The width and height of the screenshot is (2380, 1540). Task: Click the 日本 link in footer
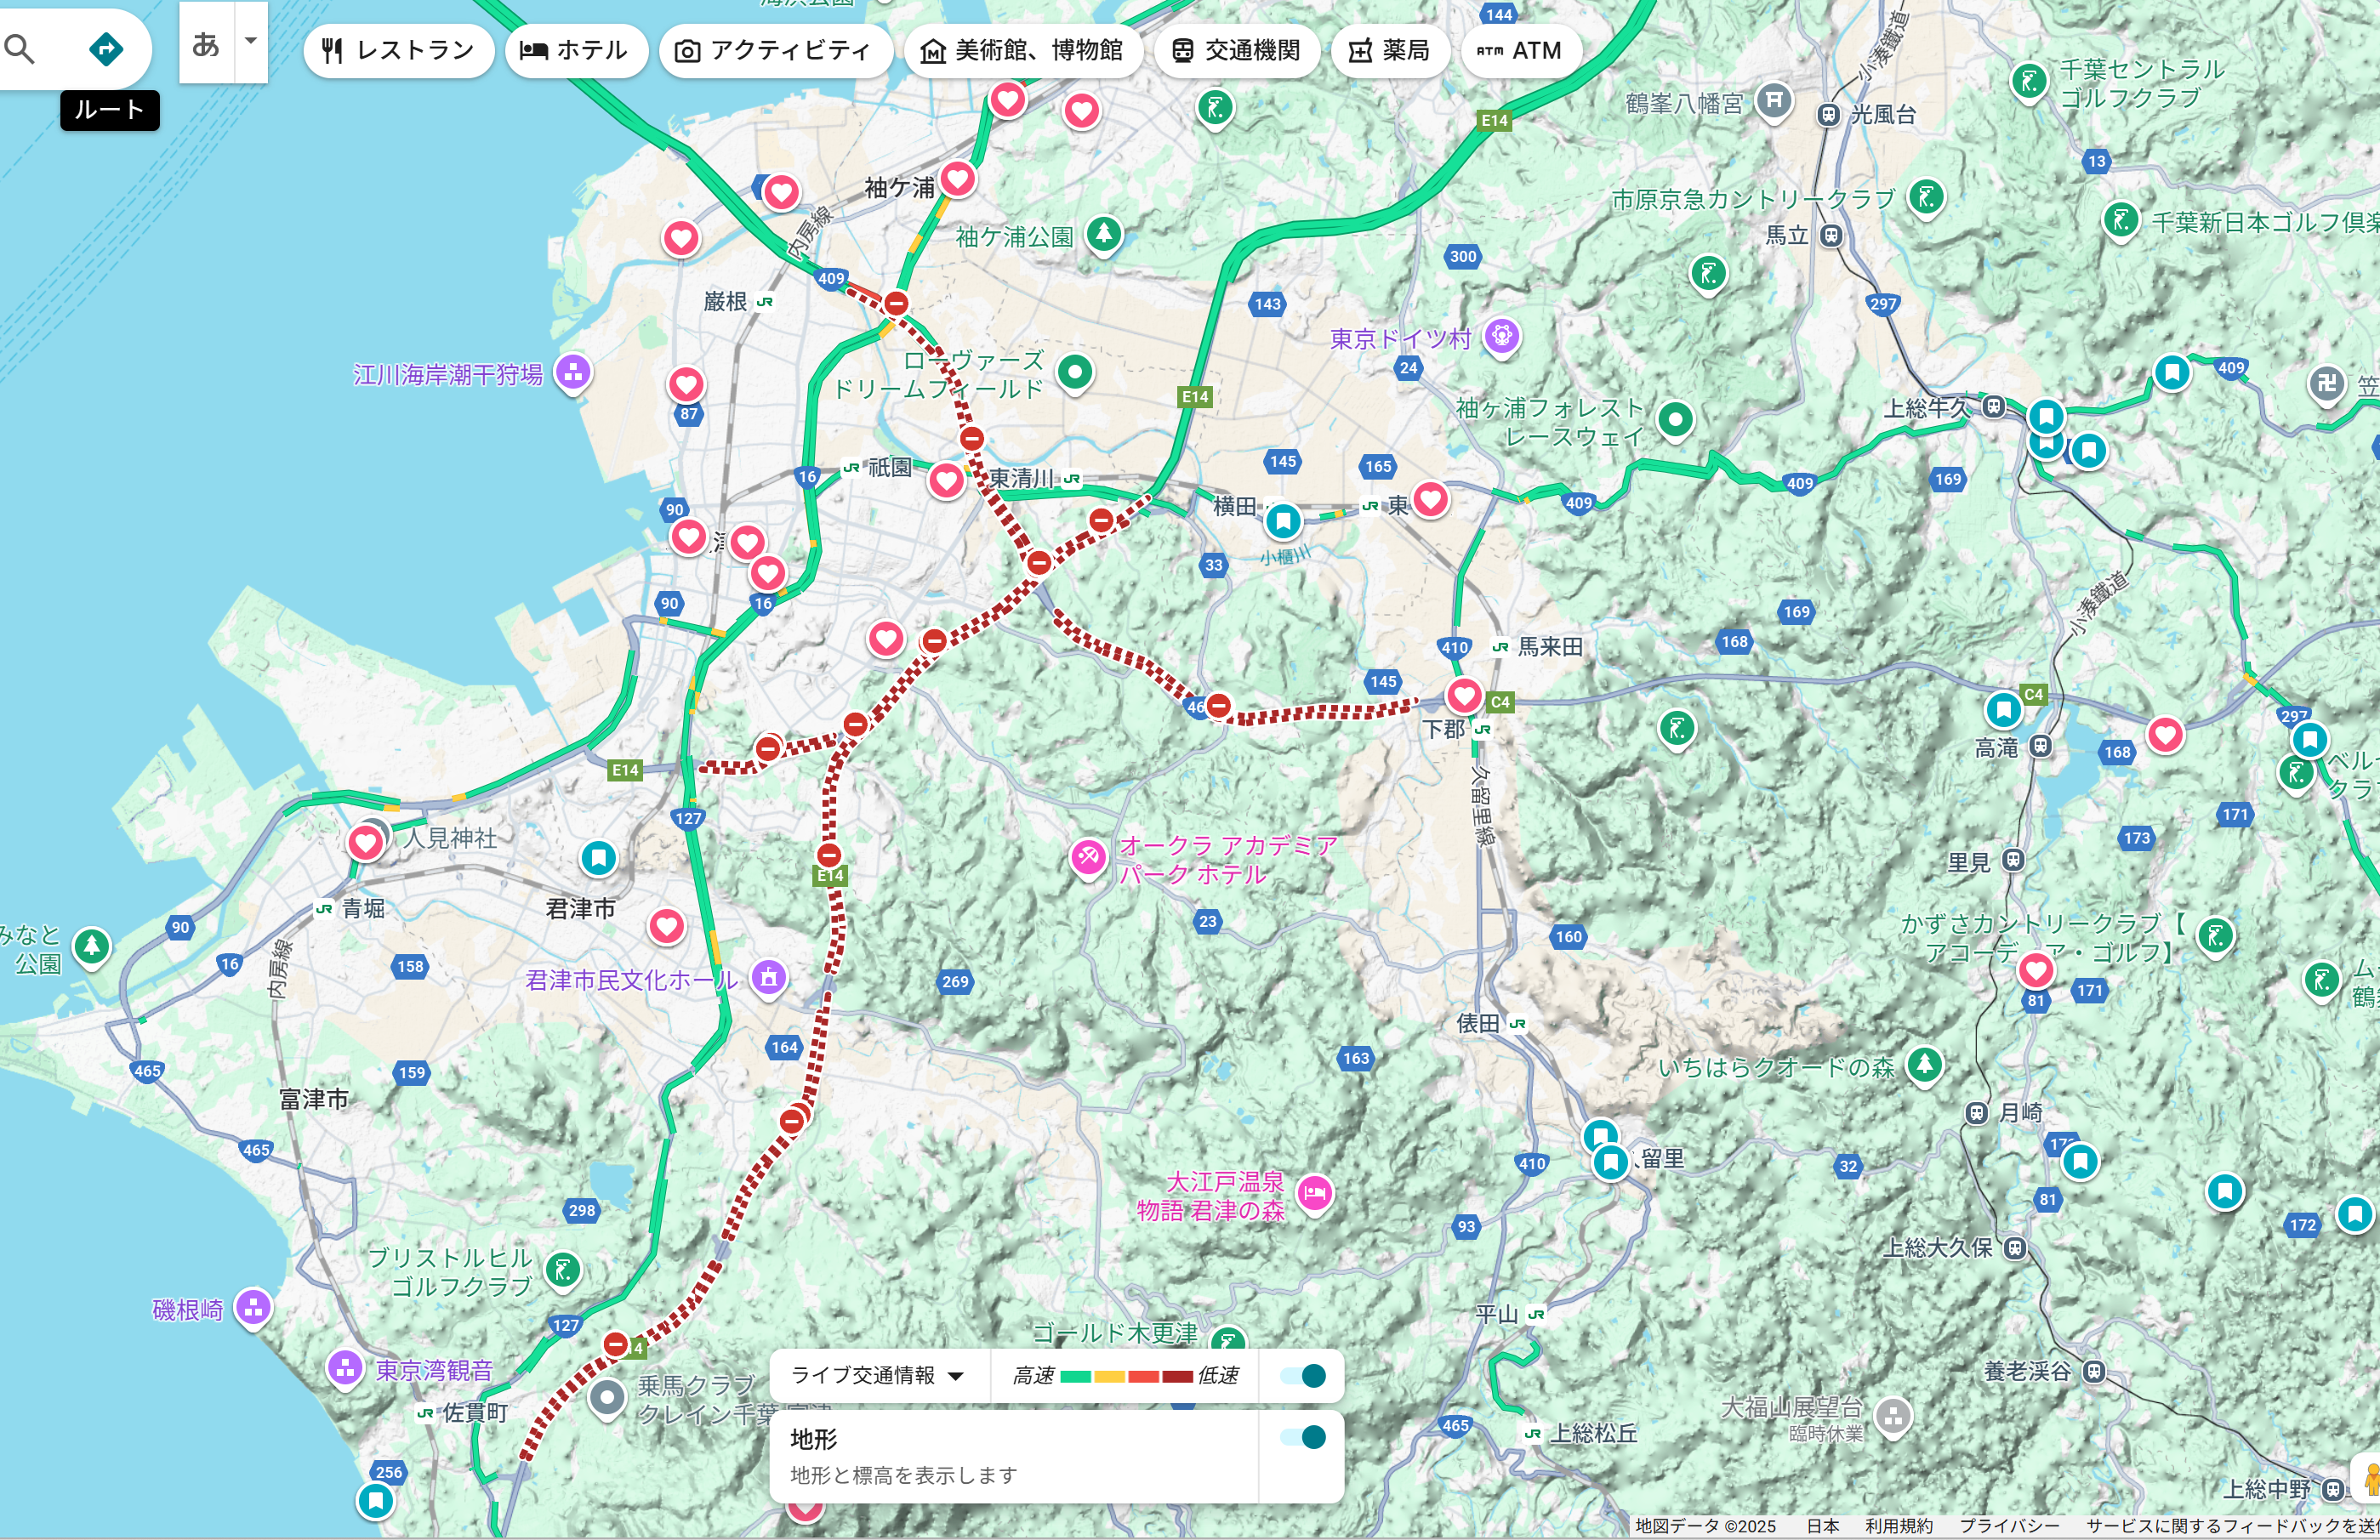[x=1823, y=1526]
